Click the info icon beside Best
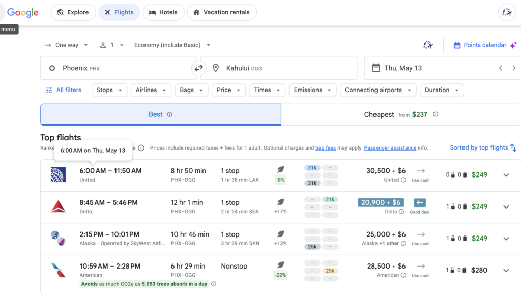 (x=170, y=114)
